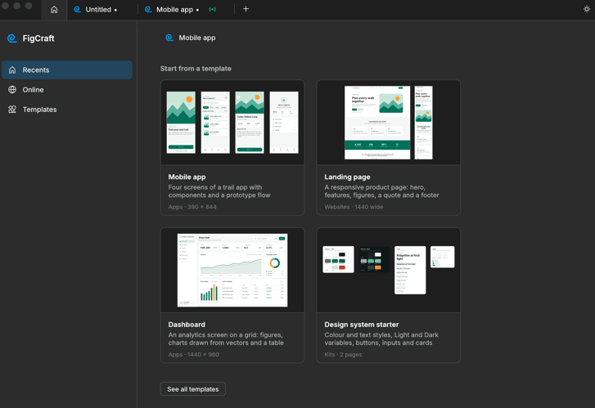The image size is (595, 408).
Task: Click the 'Colour and text styles' description
Action: [x=381, y=339]
